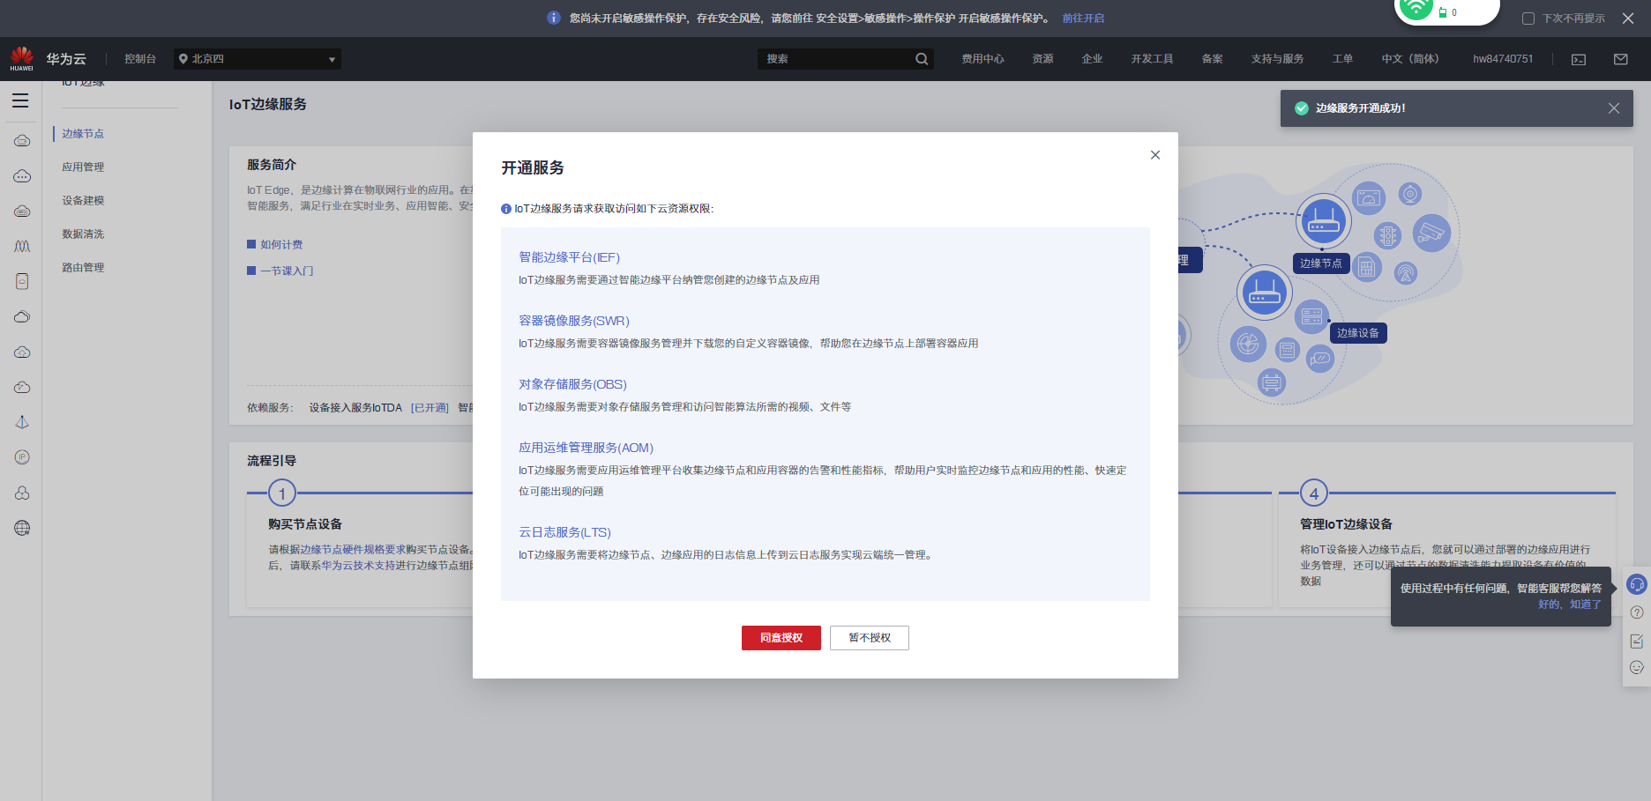Click the 边缘节点 label in the diagram
The height and width of the screenshot is (801, 1651).
coord(1321,263)
